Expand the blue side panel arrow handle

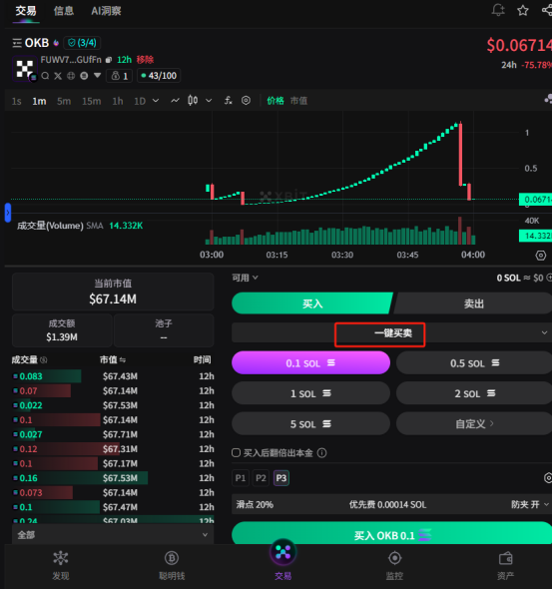[x=8, y=213]
